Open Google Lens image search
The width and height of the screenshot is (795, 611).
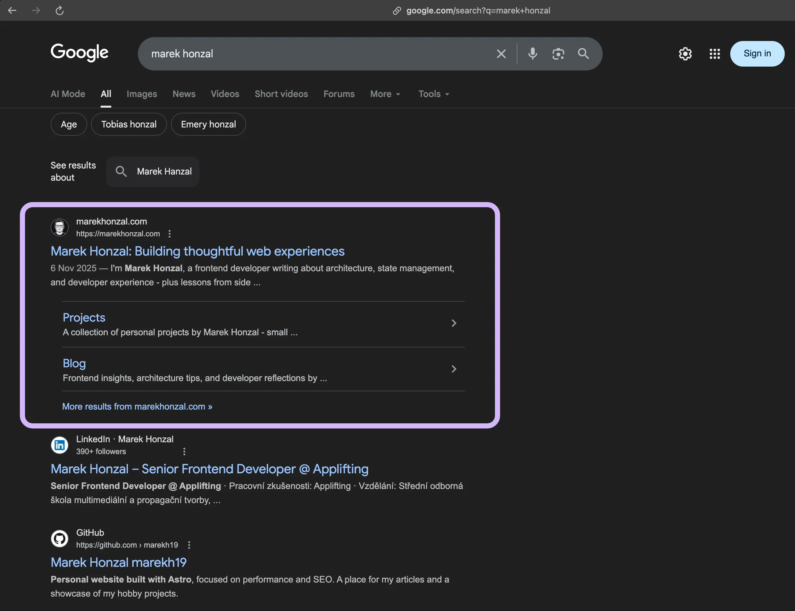pyautogui.click(x=558, y=54)
